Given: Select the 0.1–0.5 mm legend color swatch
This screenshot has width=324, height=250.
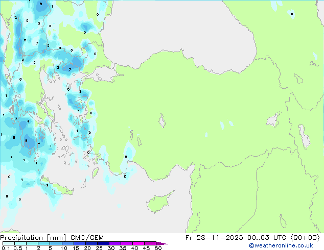Looking at the screenshot, I should point(9,243).
